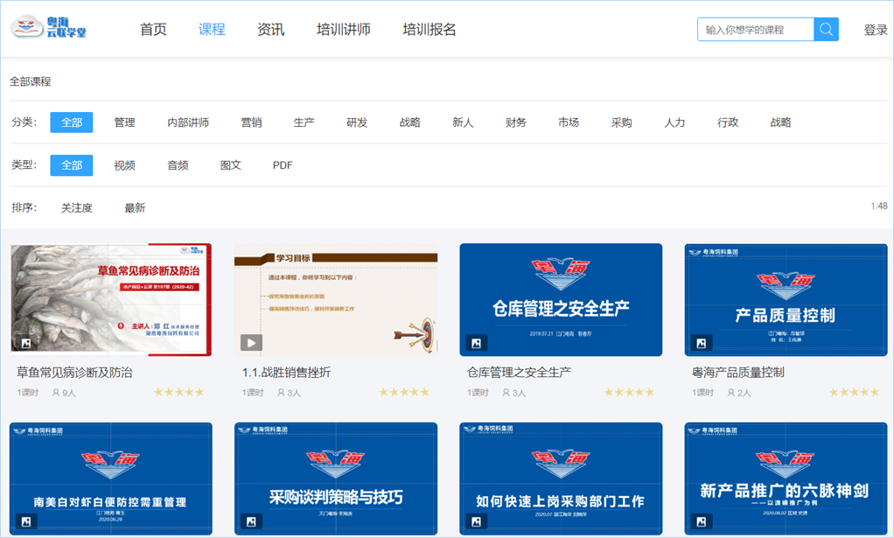The height and width of the screenshot is (538, 894).
Task: Filter type by 音频
Action: 178,165
